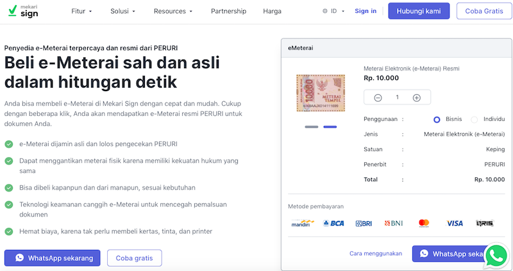This screenshot has width=513, height=271.
Task: Open the ID language selector
Action: [333, 11]
